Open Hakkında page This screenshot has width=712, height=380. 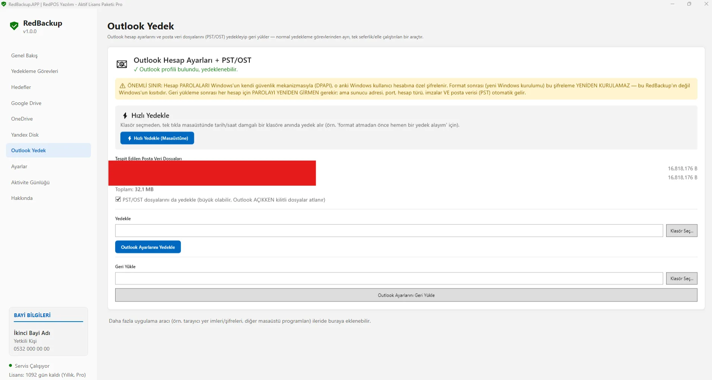pyautogui.click(x=48, y=198)
